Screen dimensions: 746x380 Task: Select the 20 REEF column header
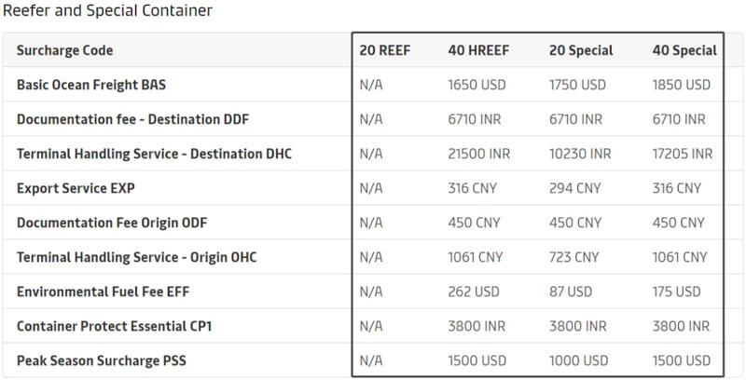pyautogui.click(x=384, y=50)
